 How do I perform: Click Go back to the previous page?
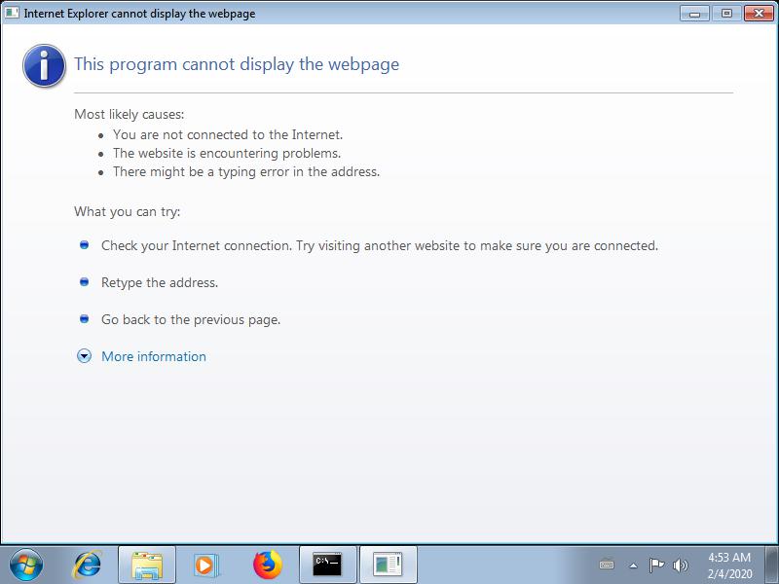pos(191,319)
